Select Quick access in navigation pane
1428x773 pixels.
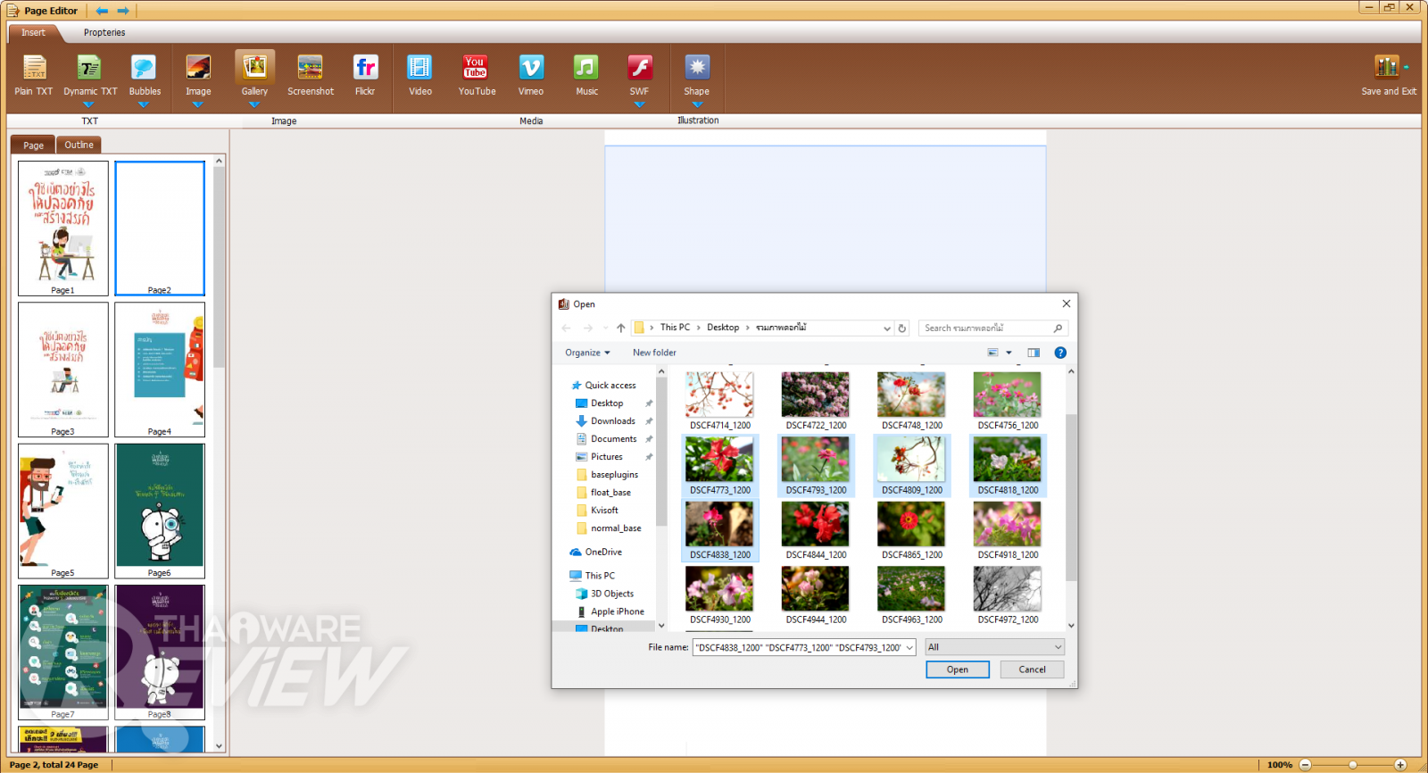tap(610, 386)
